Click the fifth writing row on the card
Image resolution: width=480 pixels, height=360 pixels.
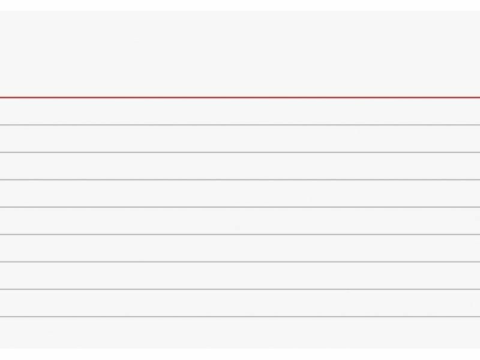pyautogui.click(x=240, y=221)
